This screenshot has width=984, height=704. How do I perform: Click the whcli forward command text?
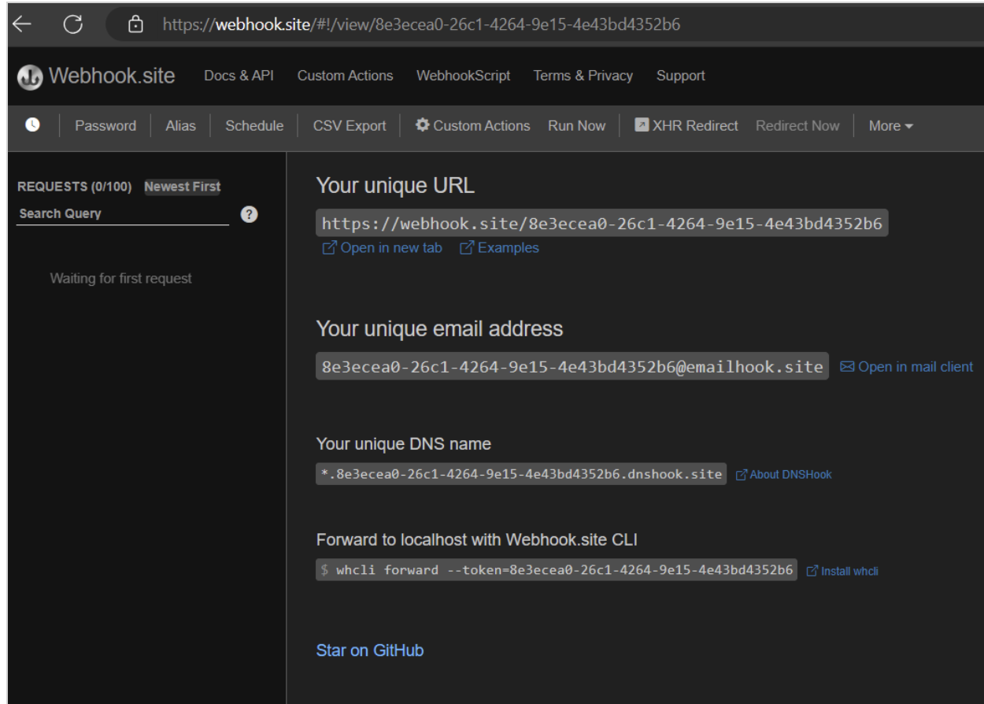click(557, 570)
